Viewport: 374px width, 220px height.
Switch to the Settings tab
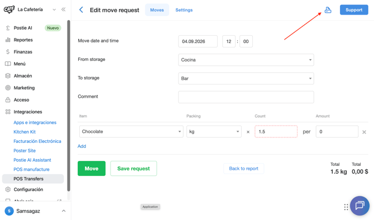[184, 10]
